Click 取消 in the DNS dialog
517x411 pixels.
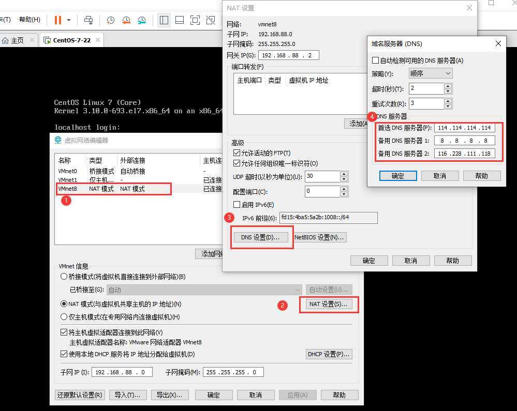coord(440,176)
